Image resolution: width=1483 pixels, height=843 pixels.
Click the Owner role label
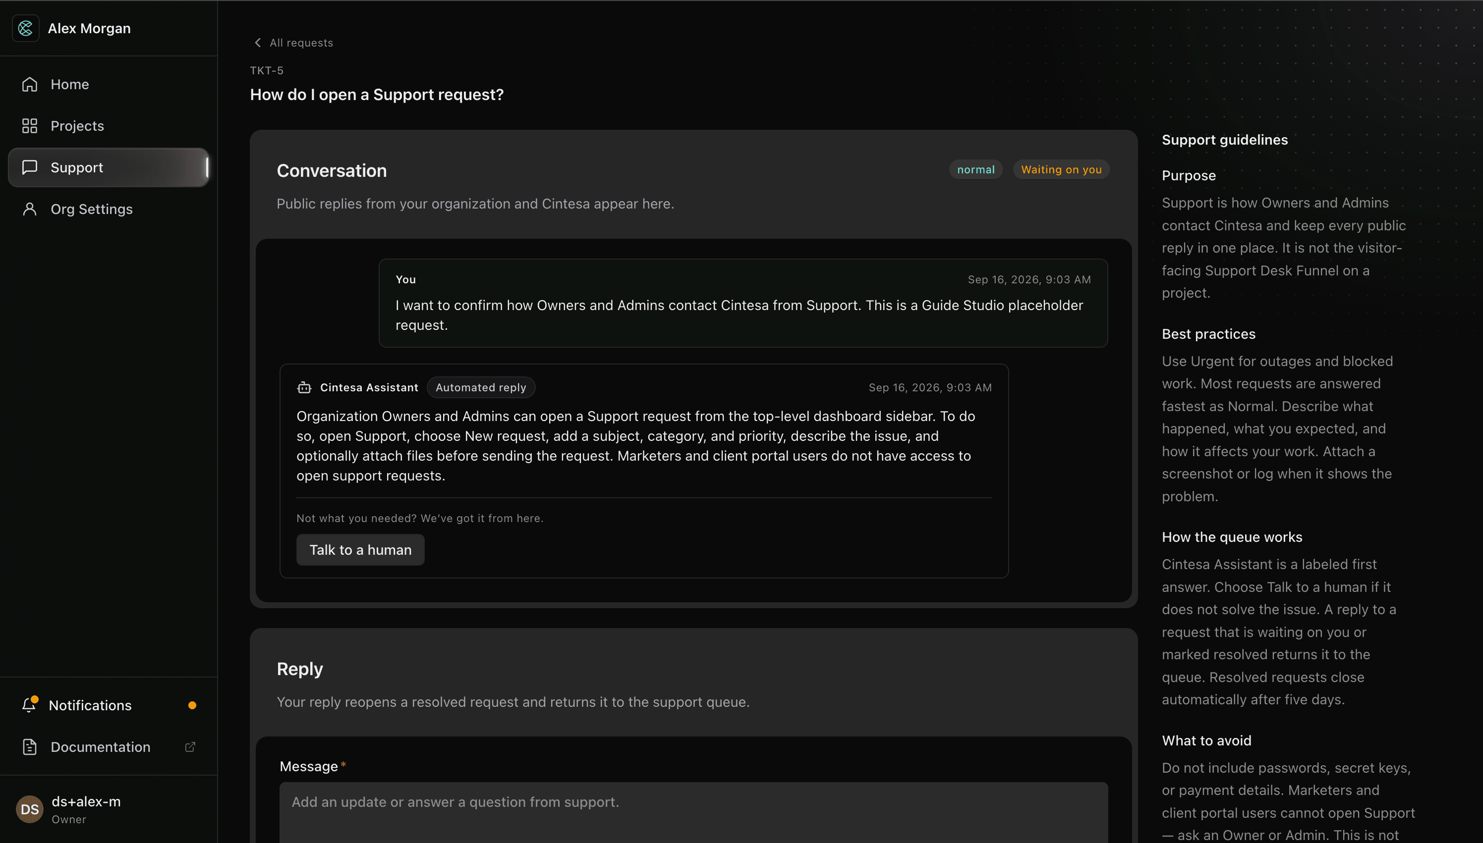click(68, 820)
